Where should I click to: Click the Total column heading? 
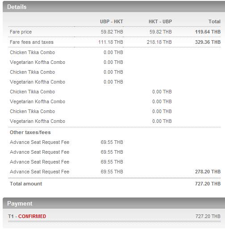pos(214,21)
